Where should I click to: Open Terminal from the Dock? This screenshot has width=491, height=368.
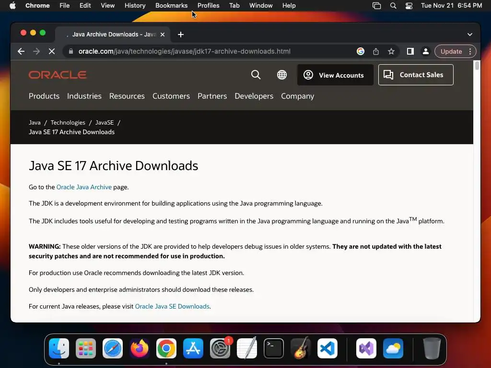click(x=274, y=348)
